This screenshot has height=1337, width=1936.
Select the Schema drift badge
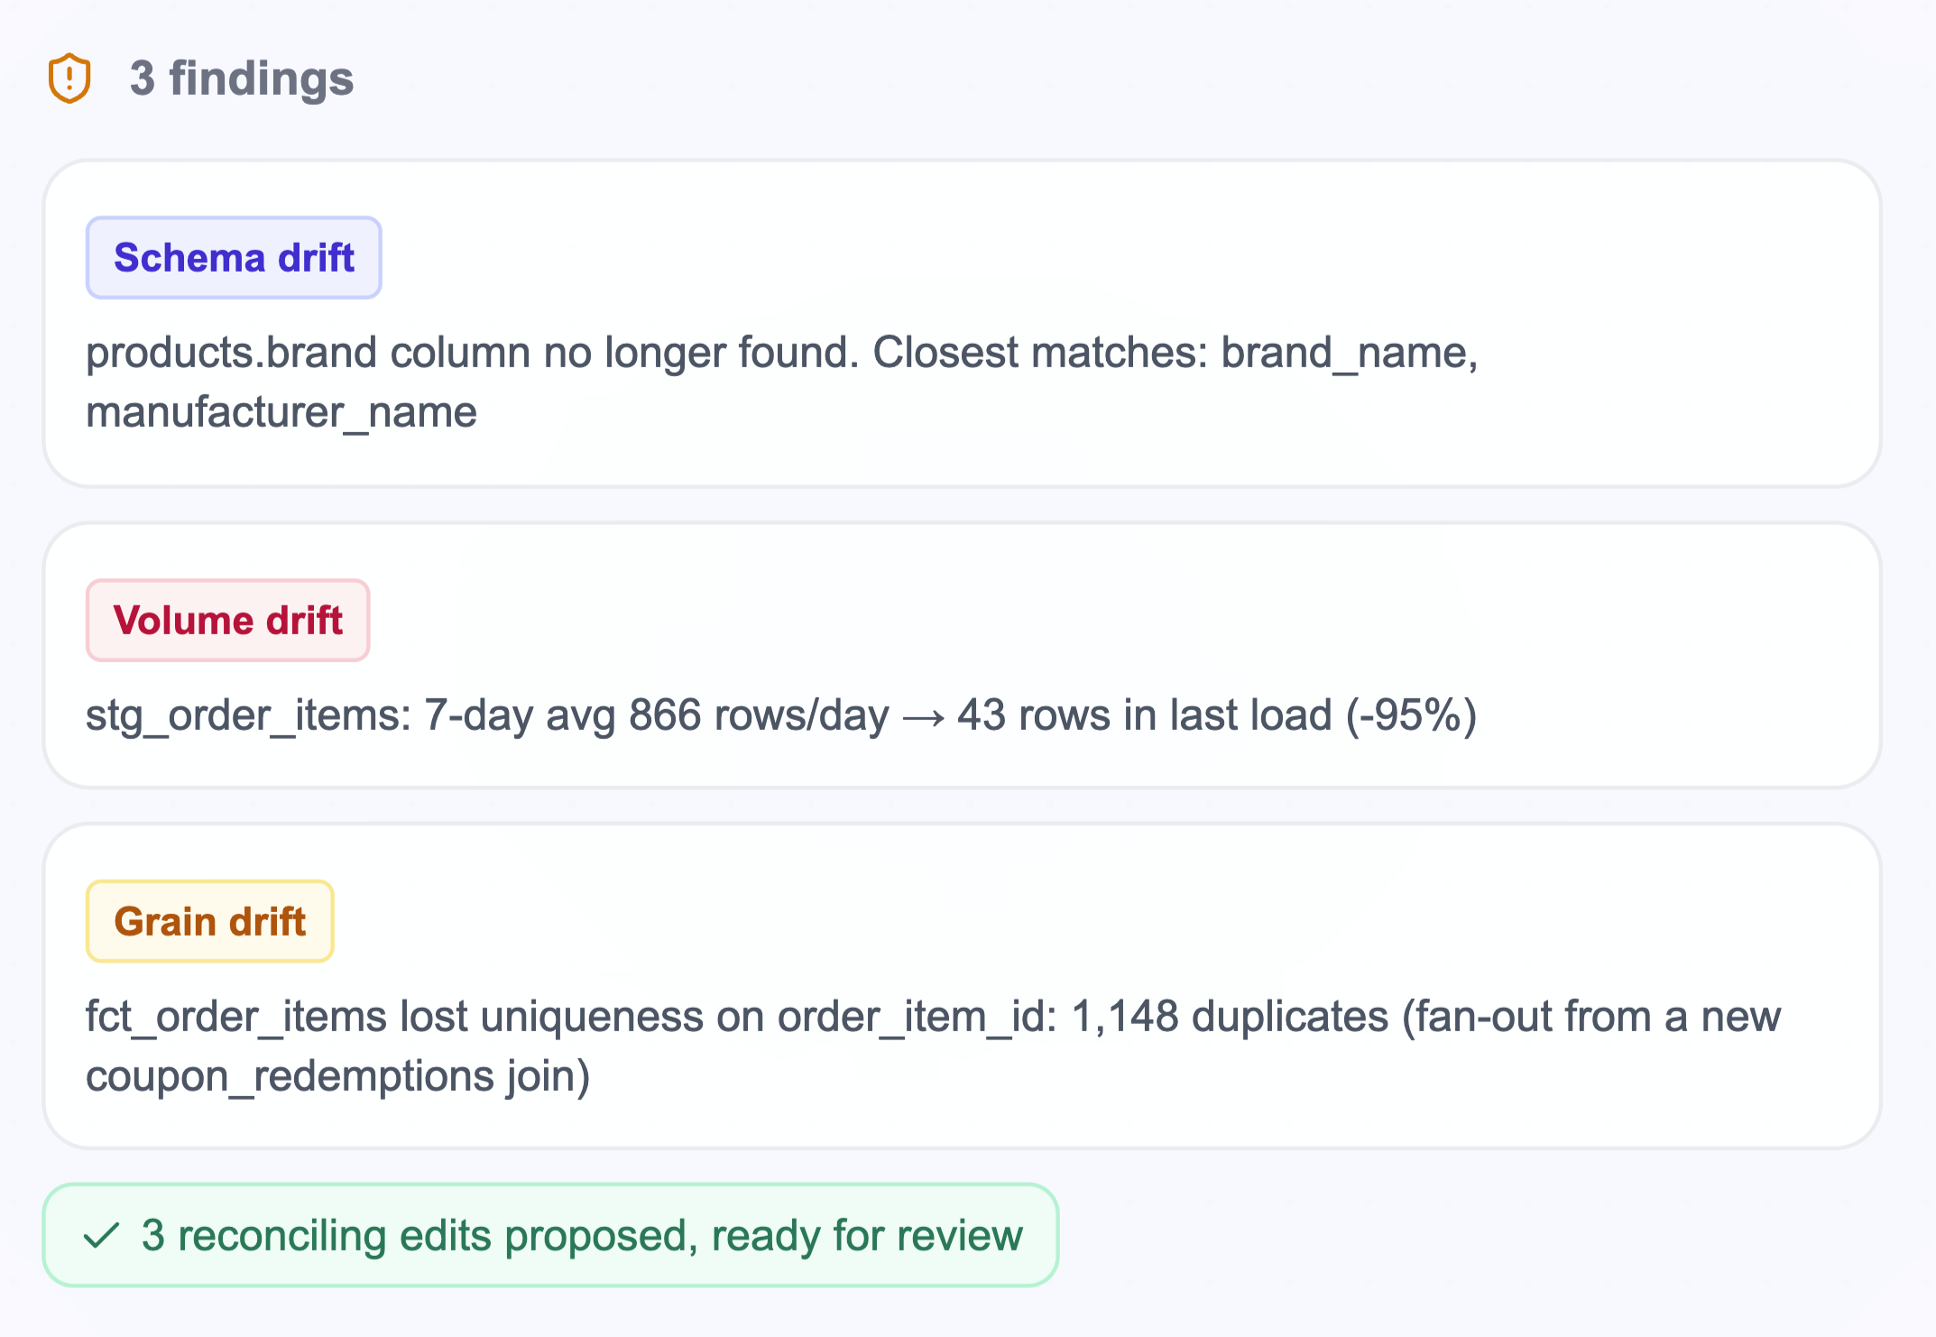[234, 258]
